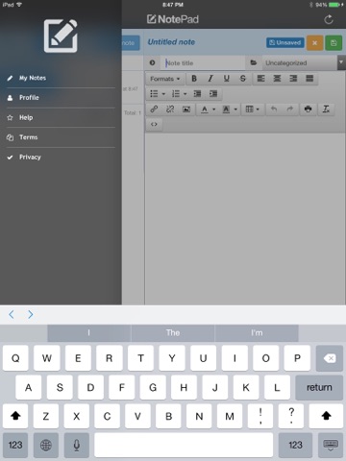Image resolution: width=346 pixels, height=461 pixels.
Task: Toggle Italic formatting
Action: tap(210, 79)
